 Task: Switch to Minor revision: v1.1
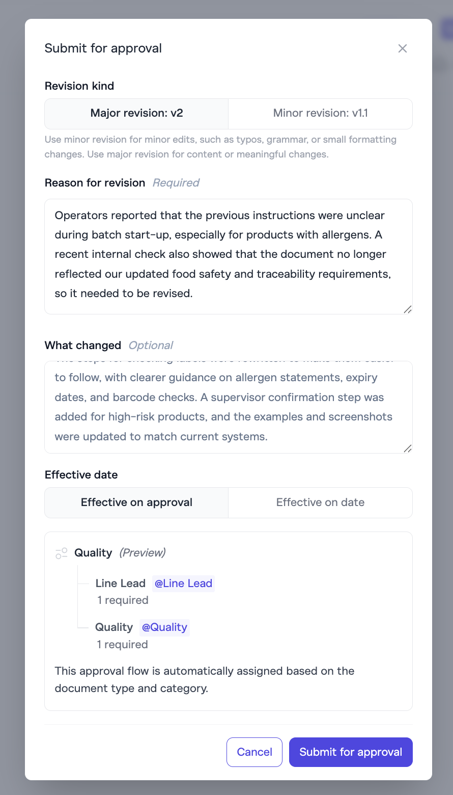320,113
